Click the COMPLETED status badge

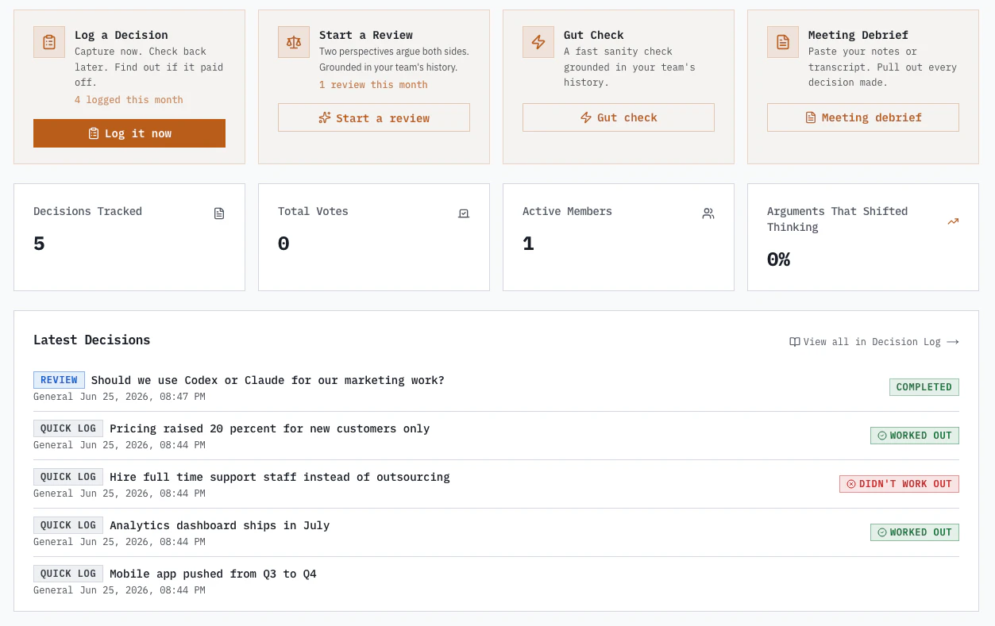[924, 387]
